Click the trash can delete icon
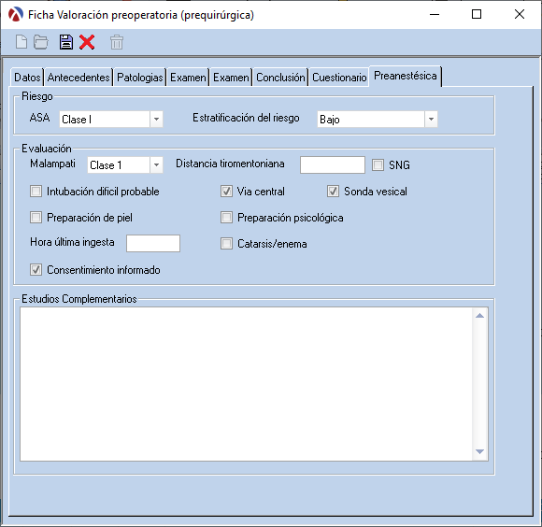 coord(117,42)
